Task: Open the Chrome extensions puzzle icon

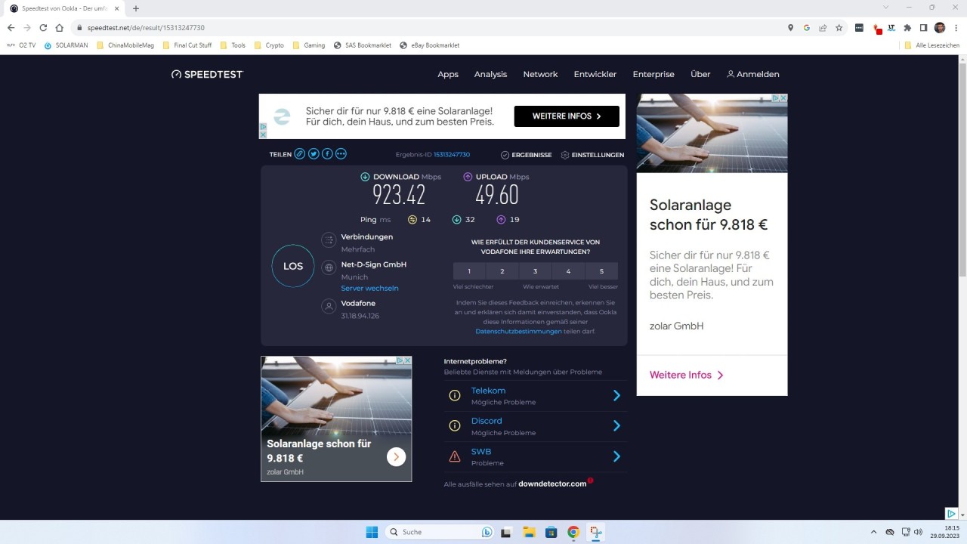Action: tap(907, 28)
